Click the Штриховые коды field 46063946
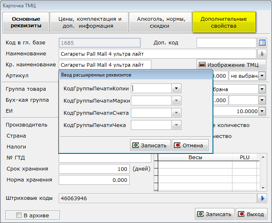This screenshot has width=272, height=223. tap(157, 198)
